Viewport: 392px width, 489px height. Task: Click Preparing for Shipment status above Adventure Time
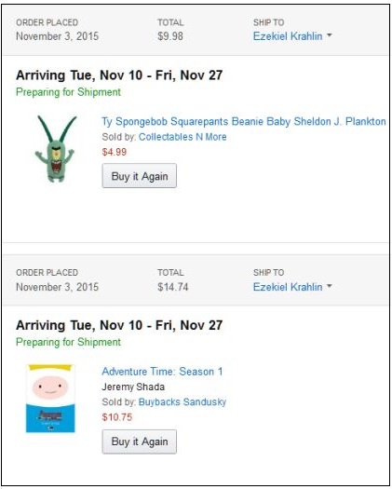68,342
